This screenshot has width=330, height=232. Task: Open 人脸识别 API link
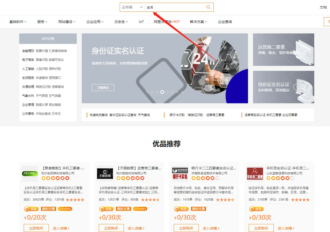point(42,69)
